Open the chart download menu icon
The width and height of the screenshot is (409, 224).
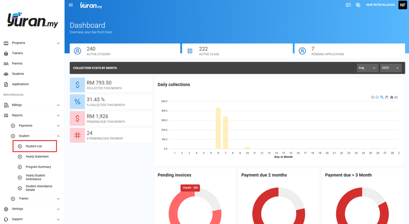(396, 97)
